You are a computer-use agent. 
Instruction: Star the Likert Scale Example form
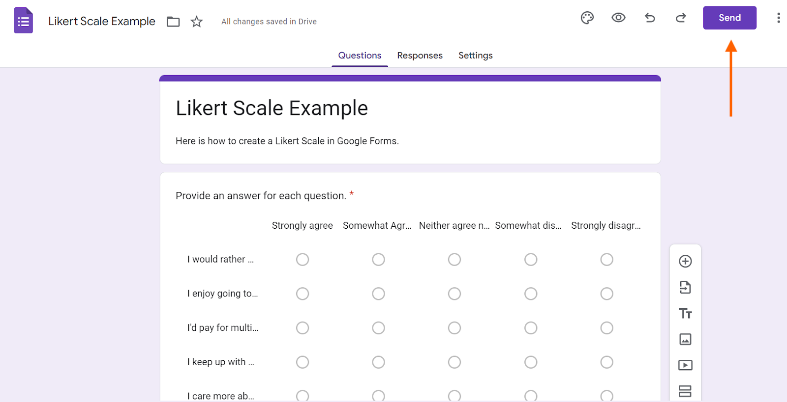pos(197,22)
